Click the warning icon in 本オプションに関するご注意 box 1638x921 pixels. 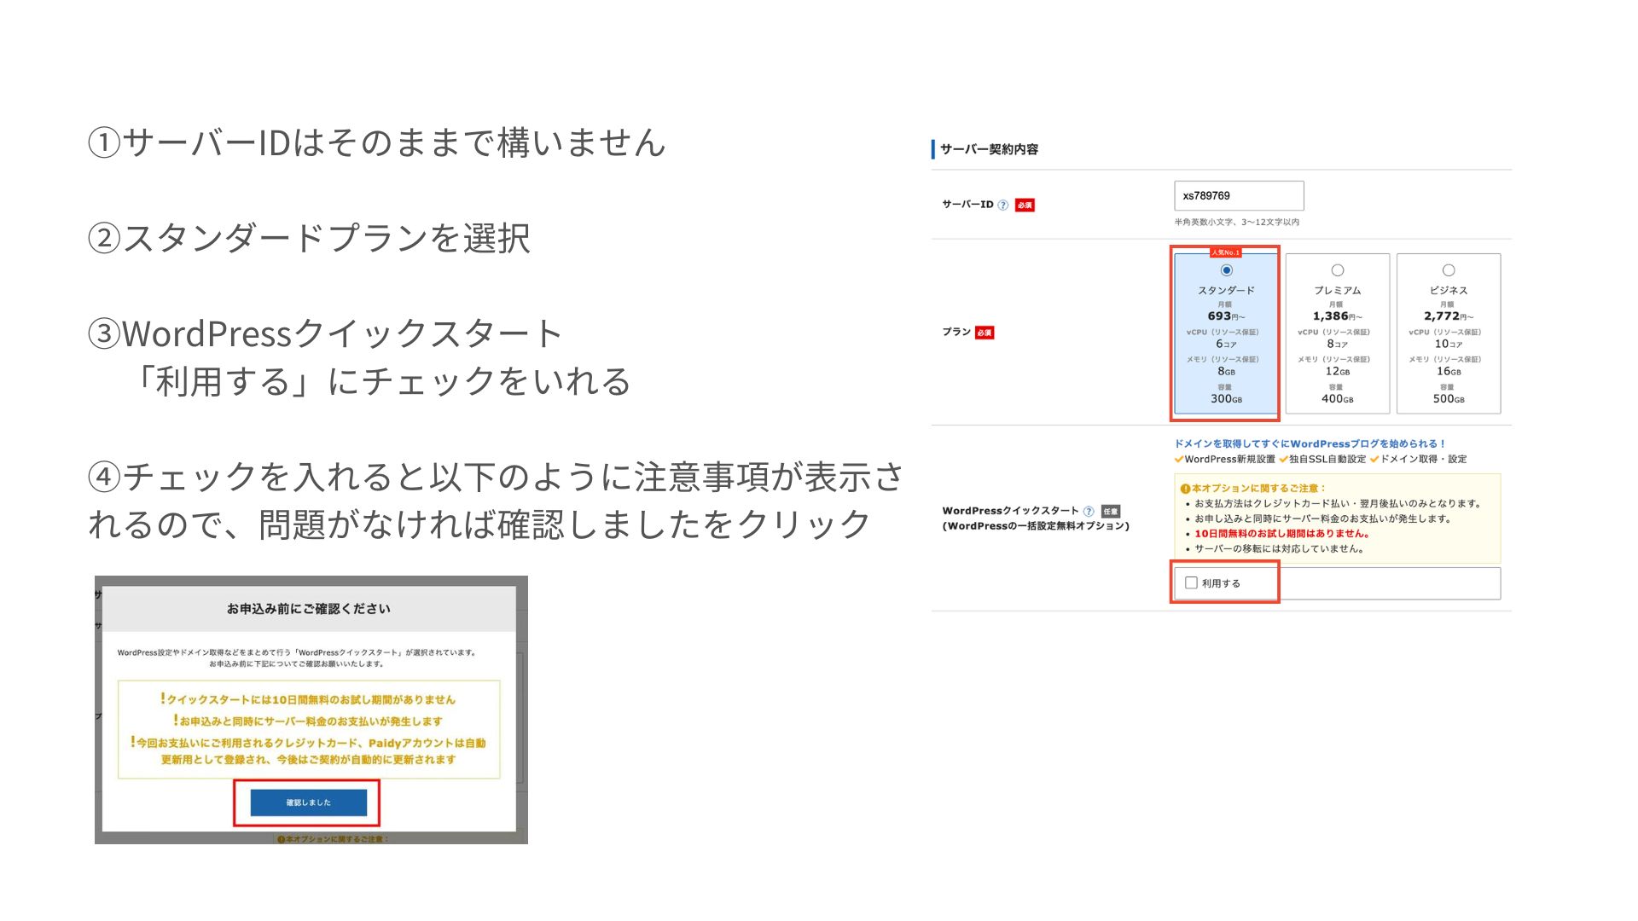coord(1184,489)
